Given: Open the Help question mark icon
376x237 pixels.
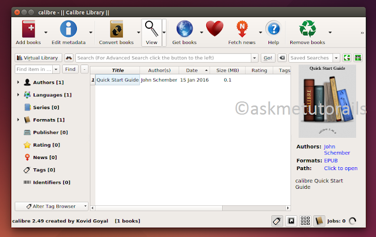Looking at the screenshot, I should point(274,29).
